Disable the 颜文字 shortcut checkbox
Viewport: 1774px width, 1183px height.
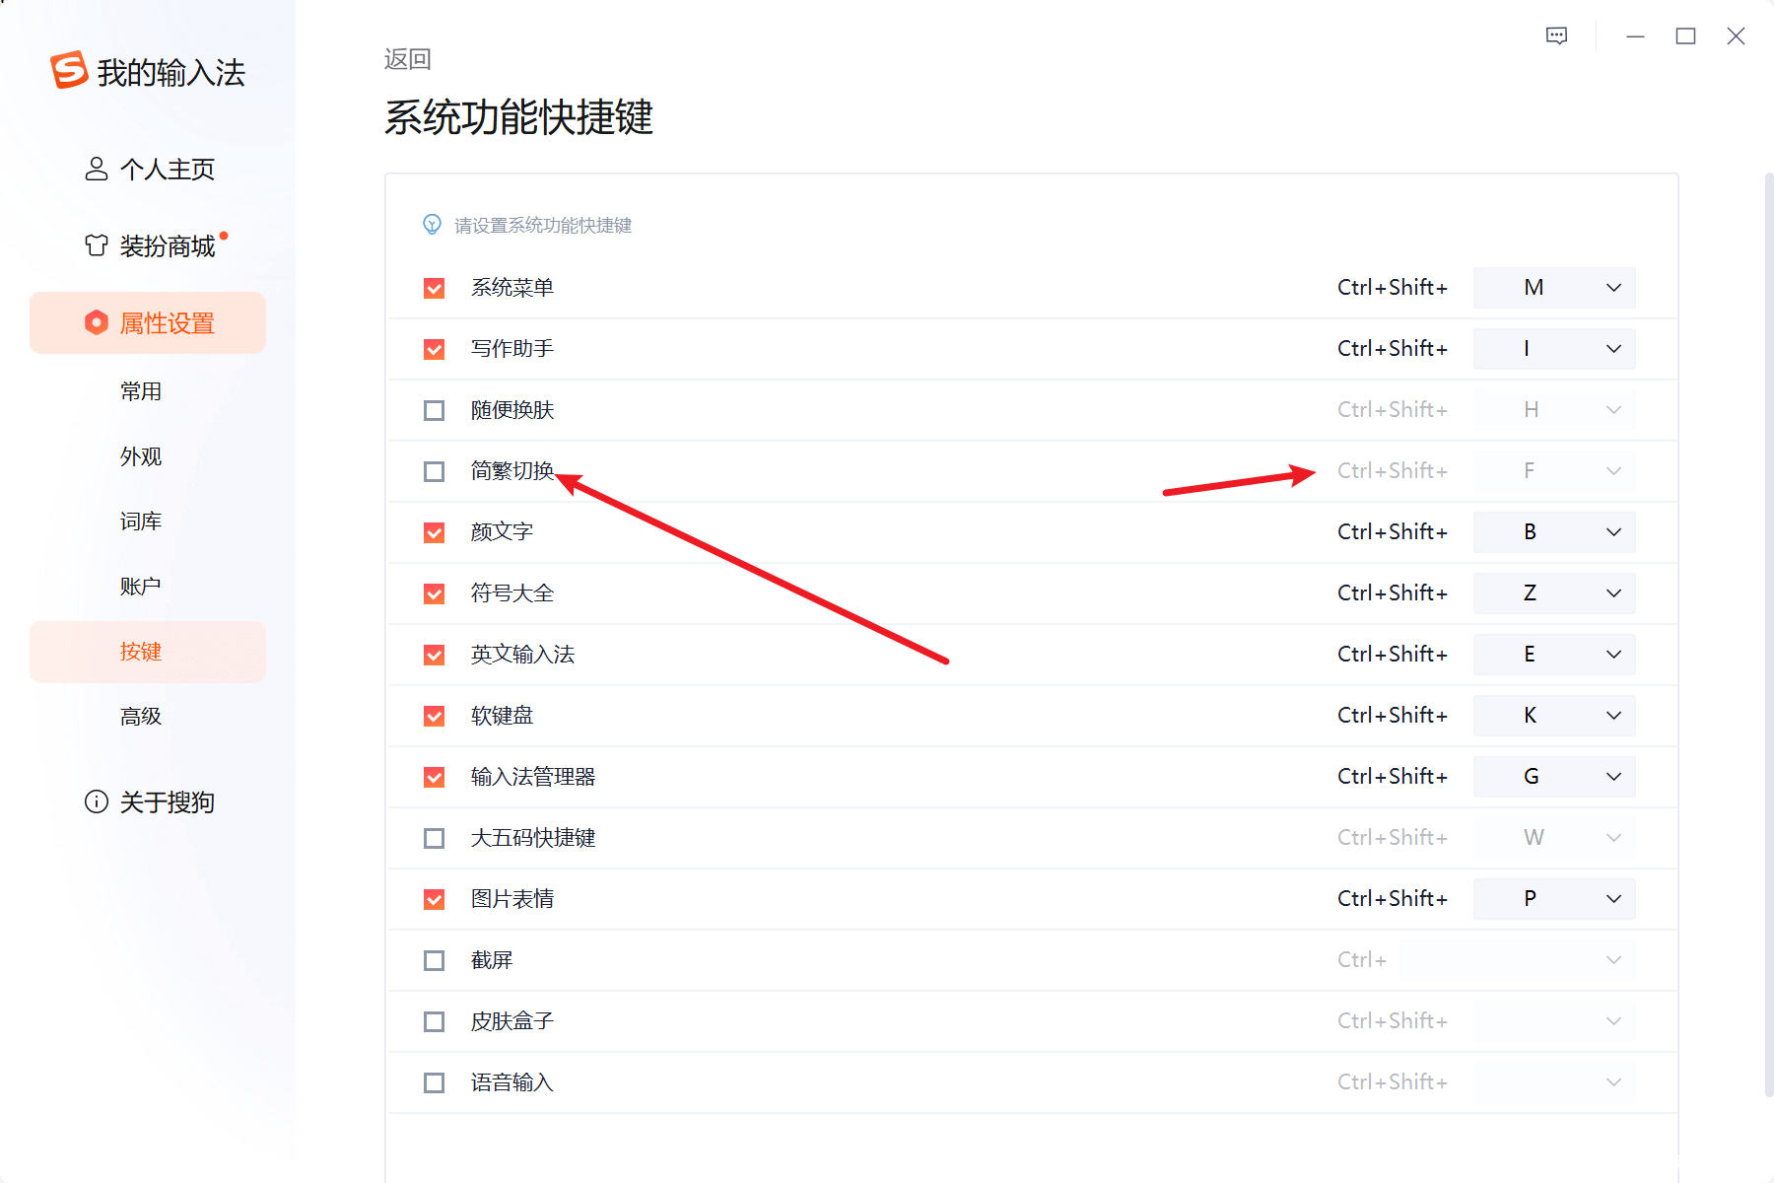click(434, 531)
